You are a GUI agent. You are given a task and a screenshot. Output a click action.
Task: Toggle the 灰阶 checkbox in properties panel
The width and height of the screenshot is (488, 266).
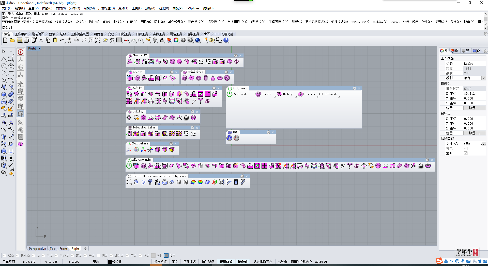click(x=466, y=153)
